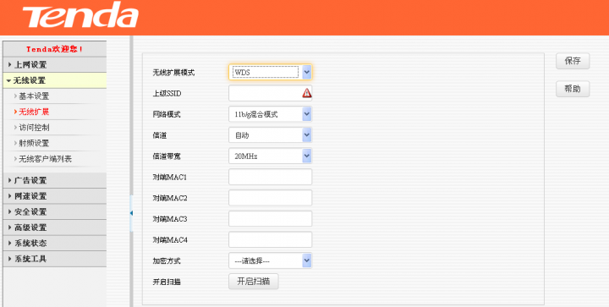Image resolution: width=609 pixels, height=307 pixels.
Task: Open the 射频设置 submenu item
Action: pos(34,143)
